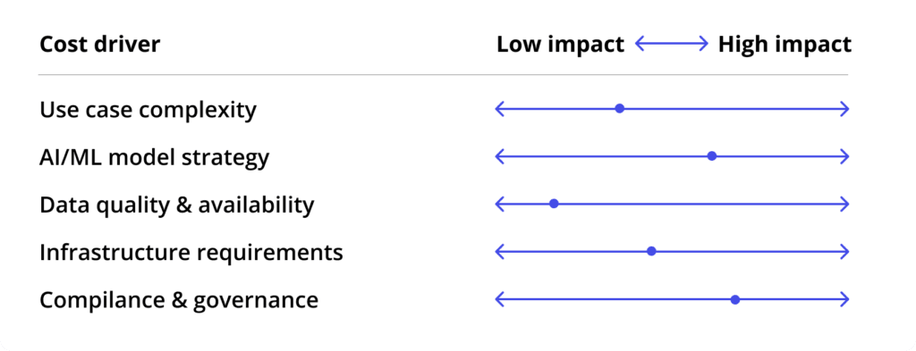The height and width of the screenshot is (351, 916).
Task: Click the Compliance & governance slider dot
Action: coord(735,300)
